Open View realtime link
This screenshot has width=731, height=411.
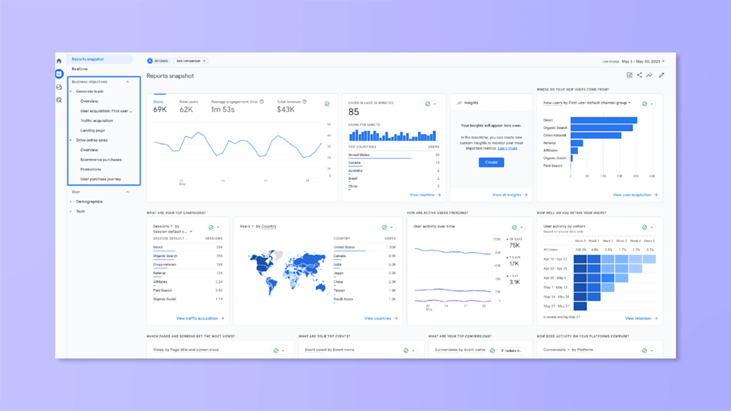tap(425, 195)
